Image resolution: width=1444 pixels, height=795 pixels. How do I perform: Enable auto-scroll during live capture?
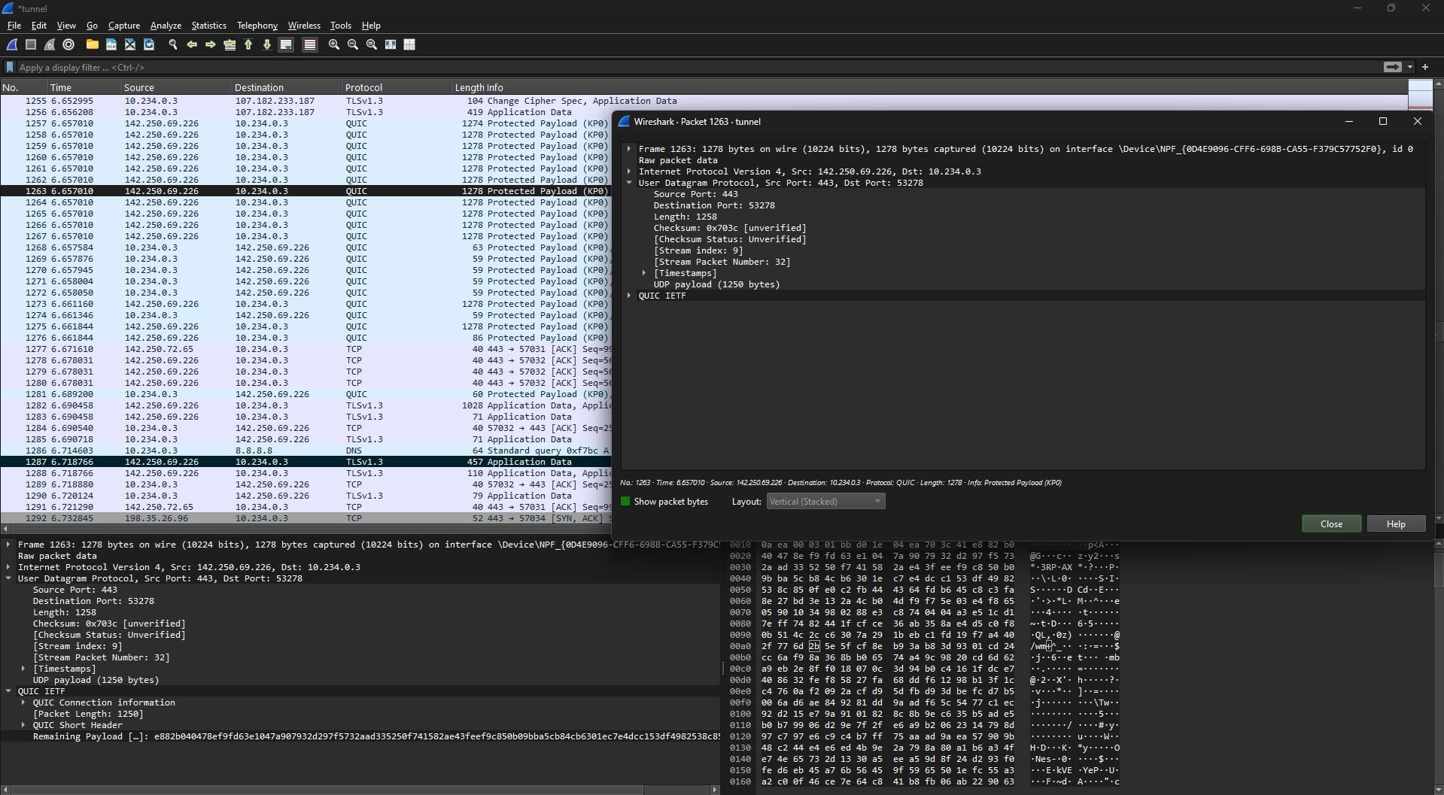(286, 44)
